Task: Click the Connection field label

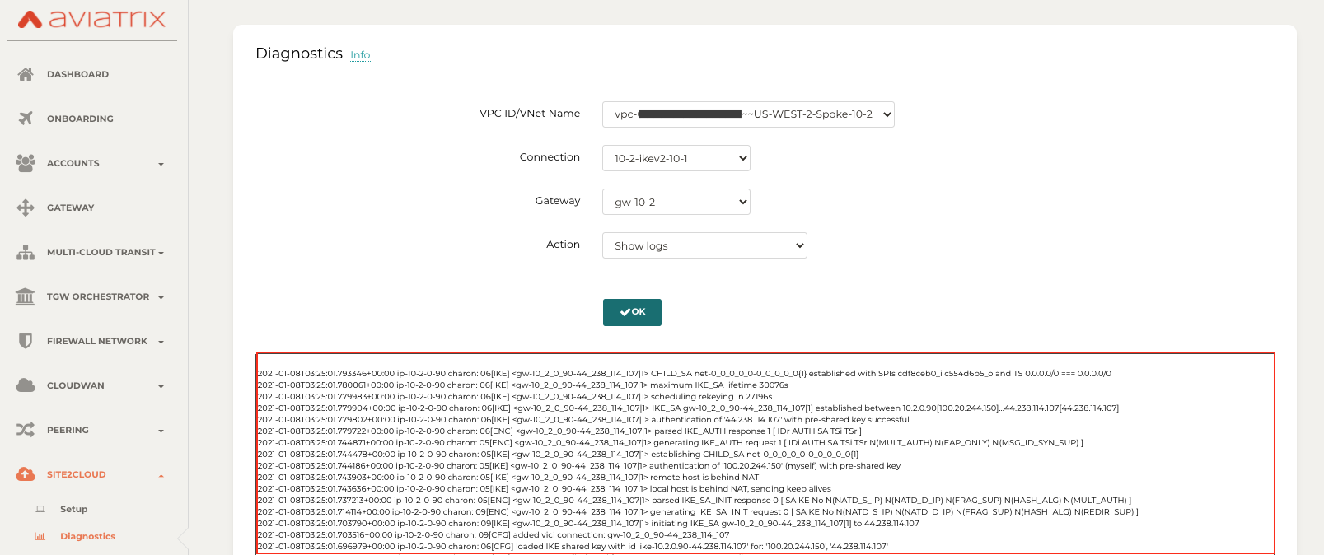Action: pos(550,157)
